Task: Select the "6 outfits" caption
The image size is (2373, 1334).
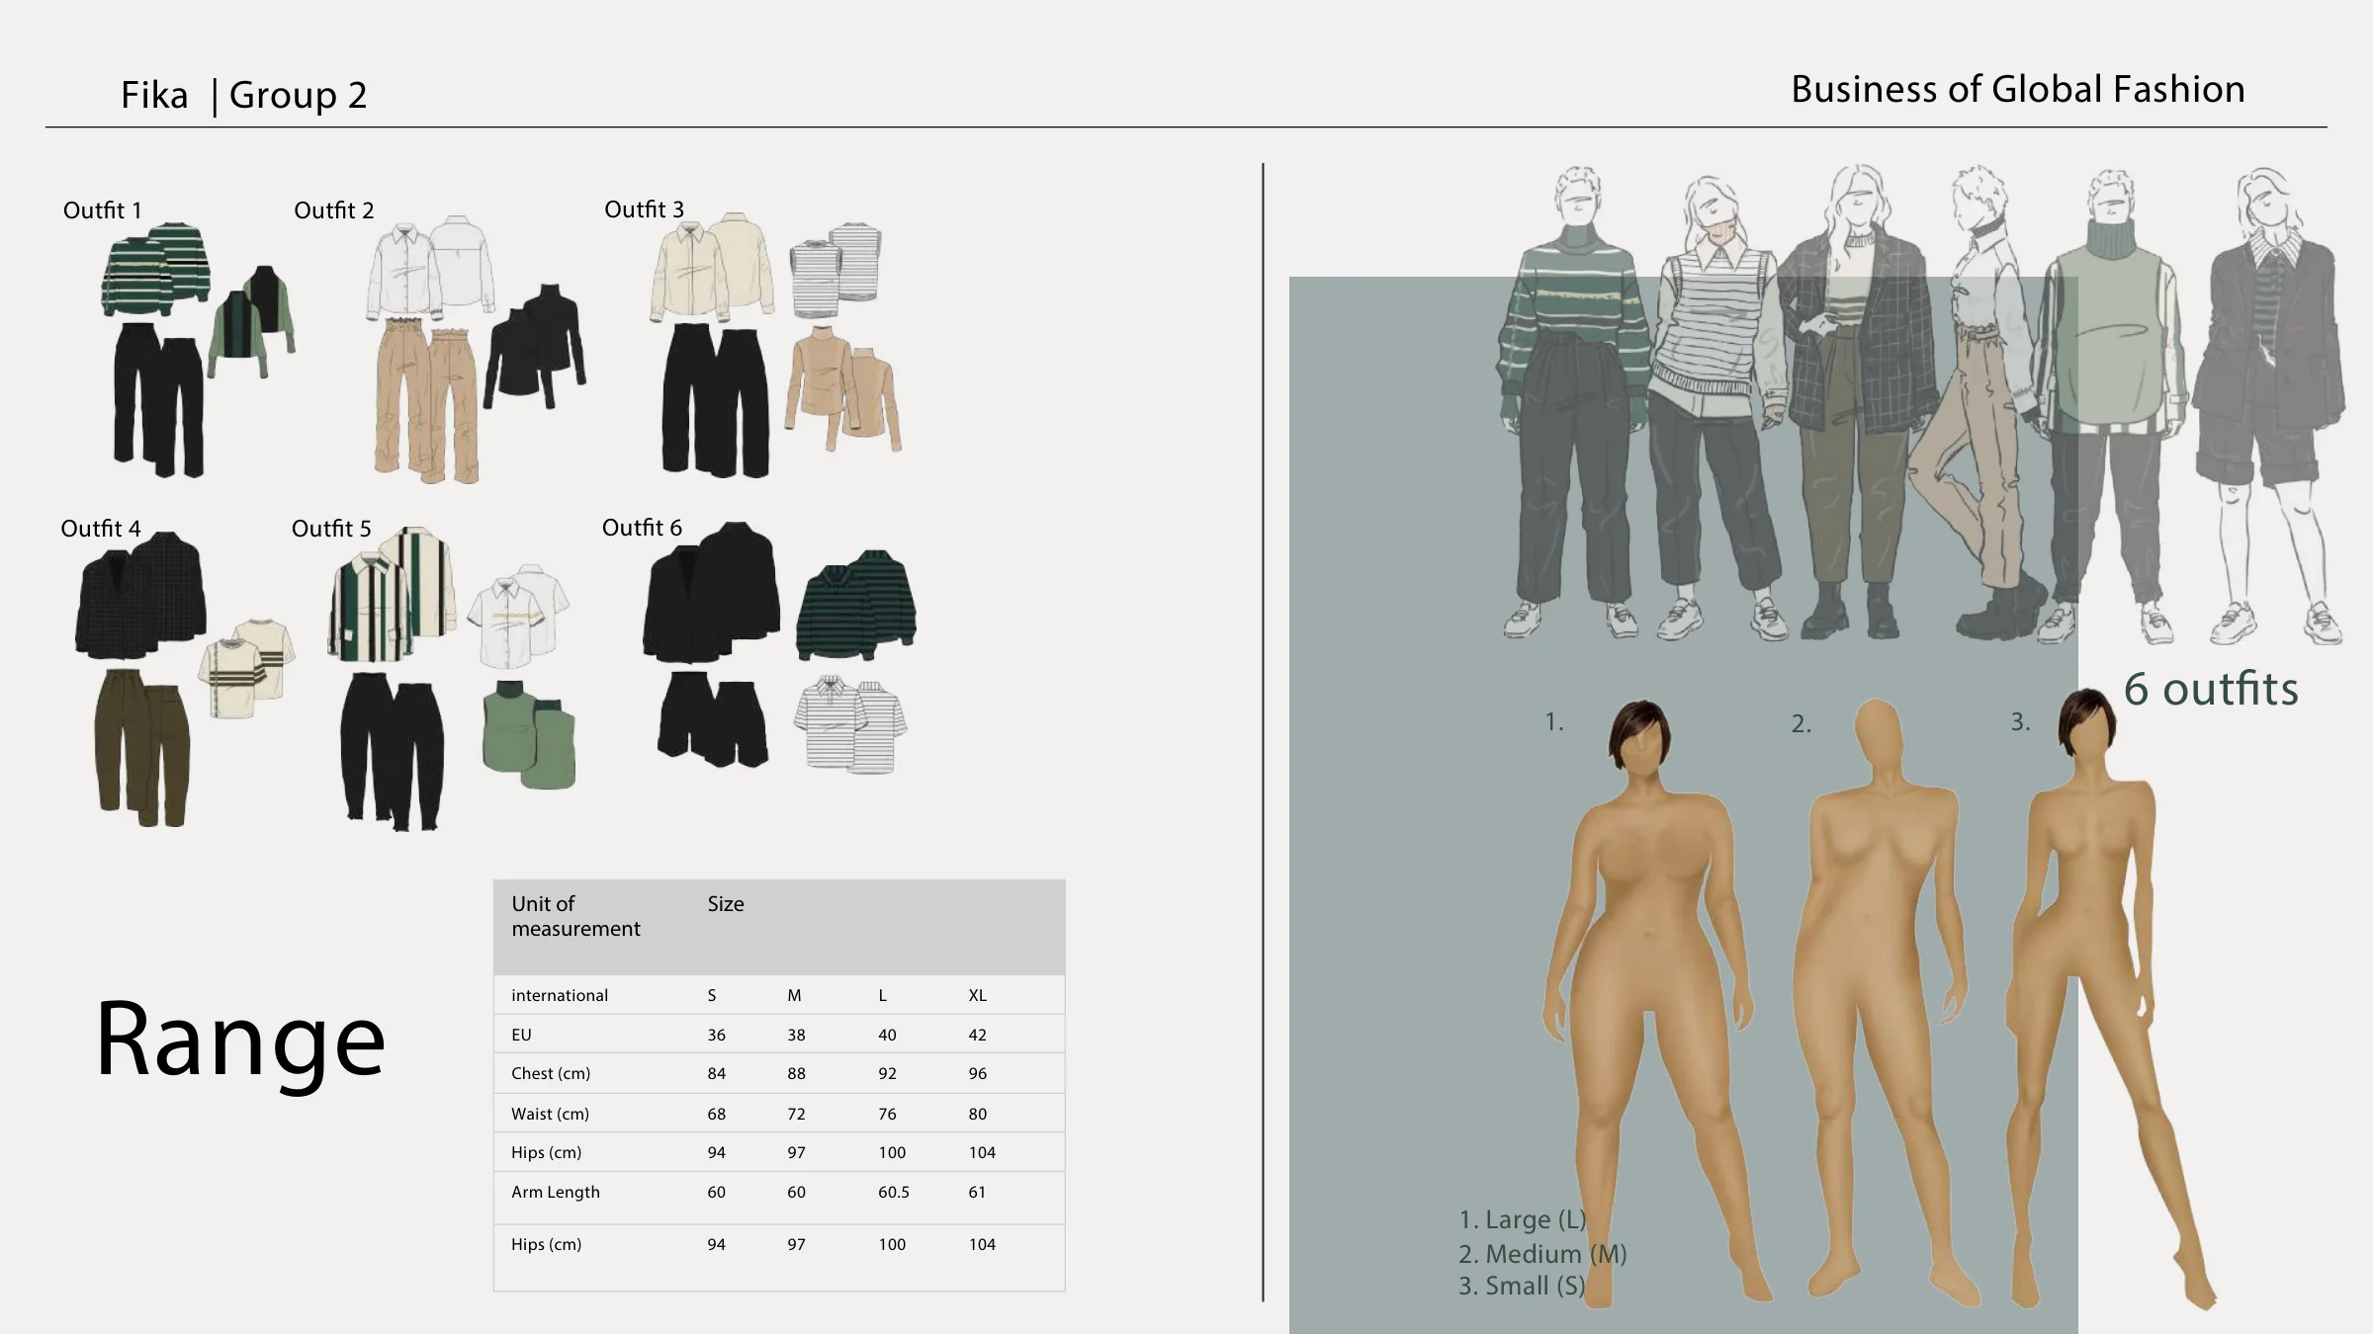Action: [x=2211, y=689]
